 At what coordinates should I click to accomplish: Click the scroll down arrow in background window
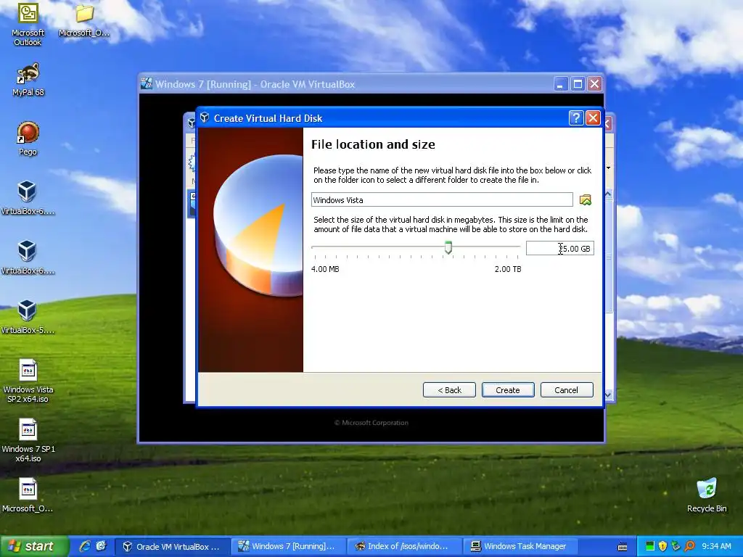[x=609, y=394]
